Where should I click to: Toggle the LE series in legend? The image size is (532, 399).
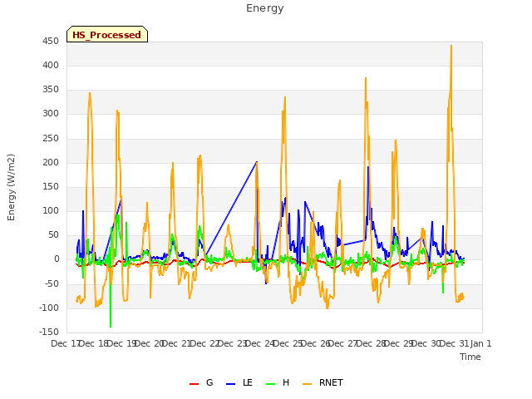tap(239, 382)
